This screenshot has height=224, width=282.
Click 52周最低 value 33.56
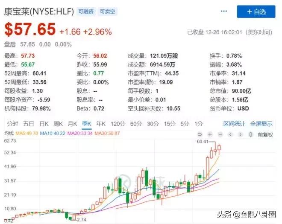point(39,82)
